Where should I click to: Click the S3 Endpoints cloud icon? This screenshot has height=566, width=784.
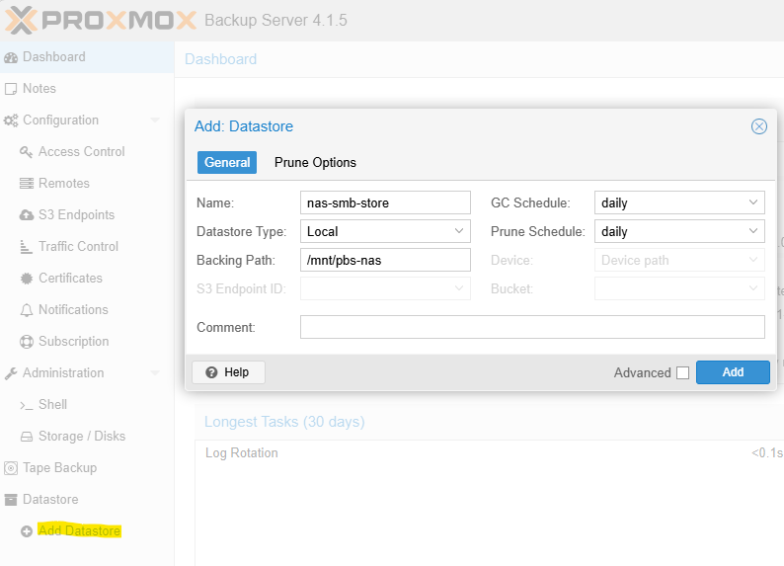[27, 215]
